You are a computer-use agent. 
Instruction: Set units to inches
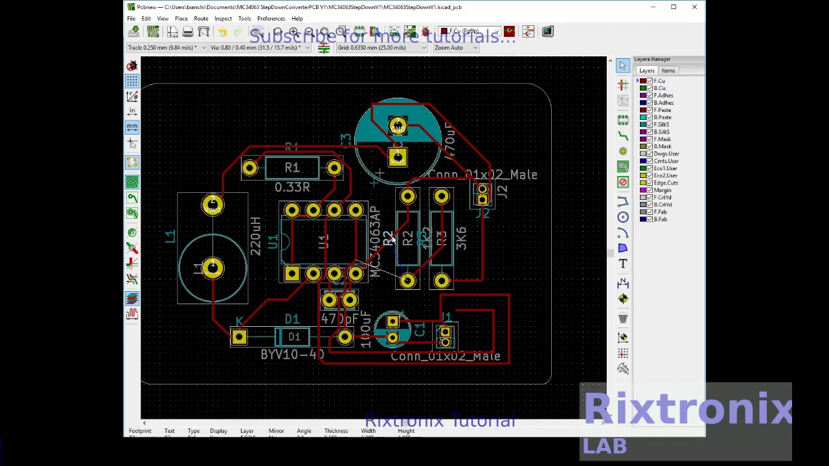tap(132, 111)
